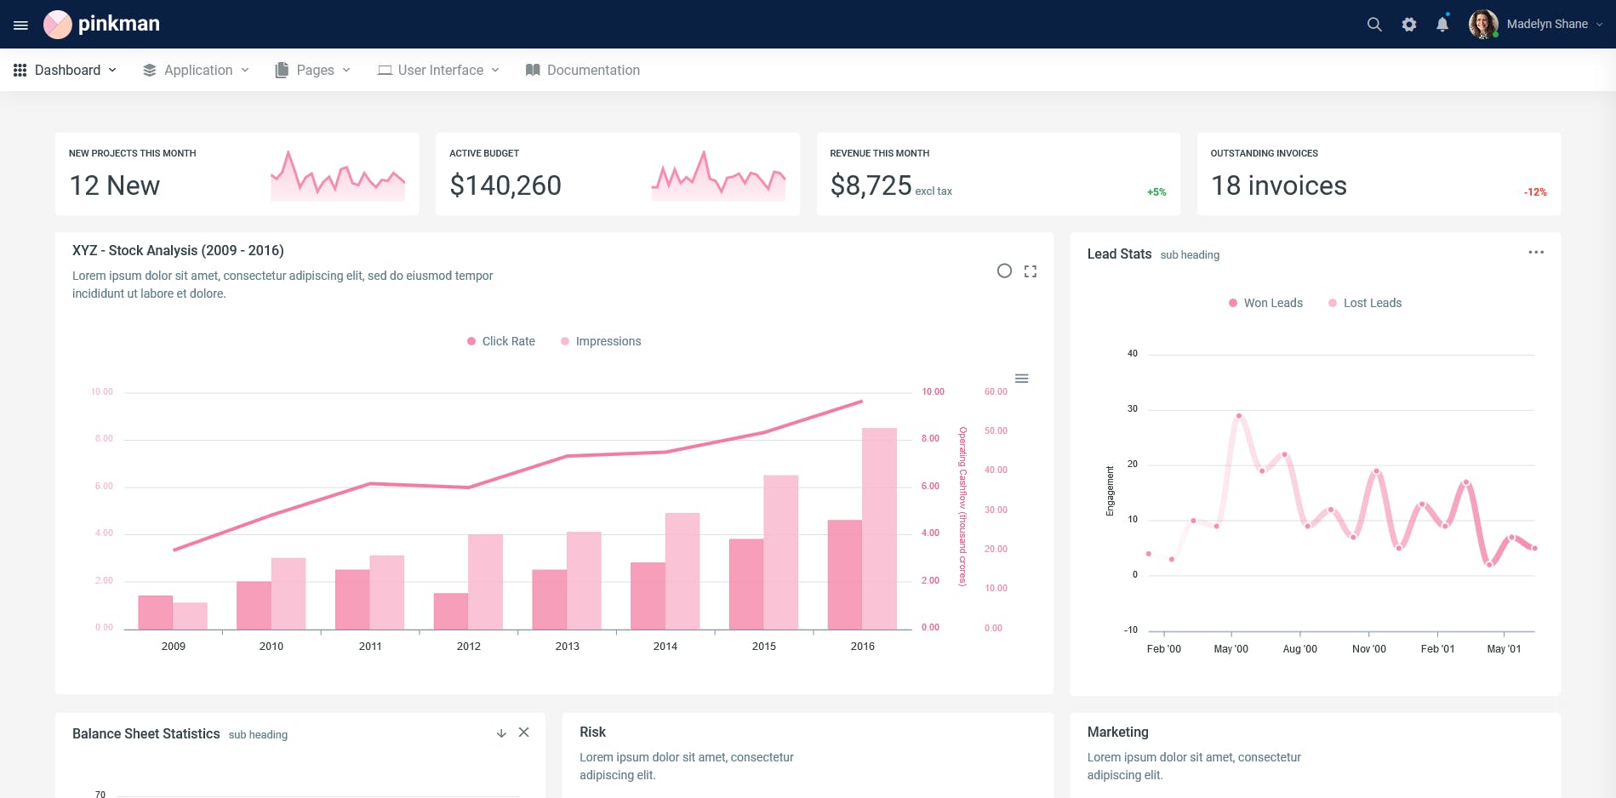Hide the Impressions series from the chart

602,341
